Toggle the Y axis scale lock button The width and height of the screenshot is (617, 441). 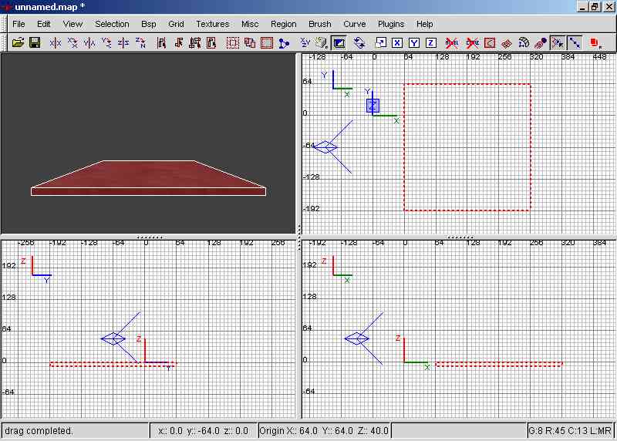[414, 43]
